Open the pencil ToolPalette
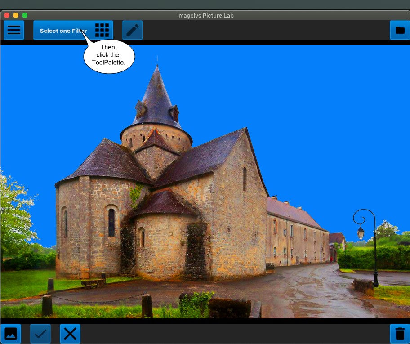410x344 pixels. point(133,30)
